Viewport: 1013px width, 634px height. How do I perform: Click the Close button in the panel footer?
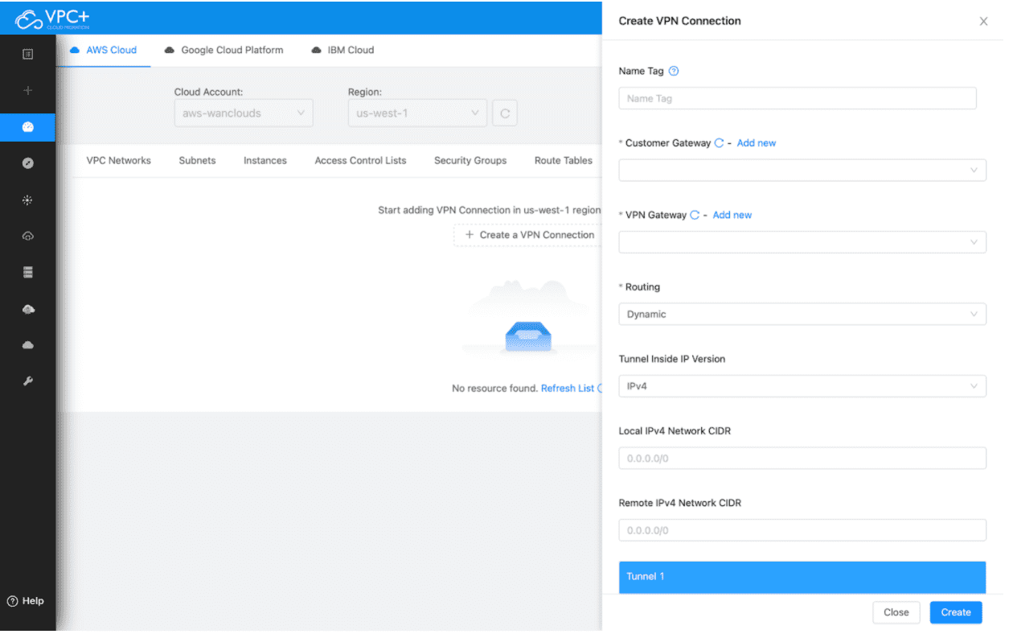896,612
